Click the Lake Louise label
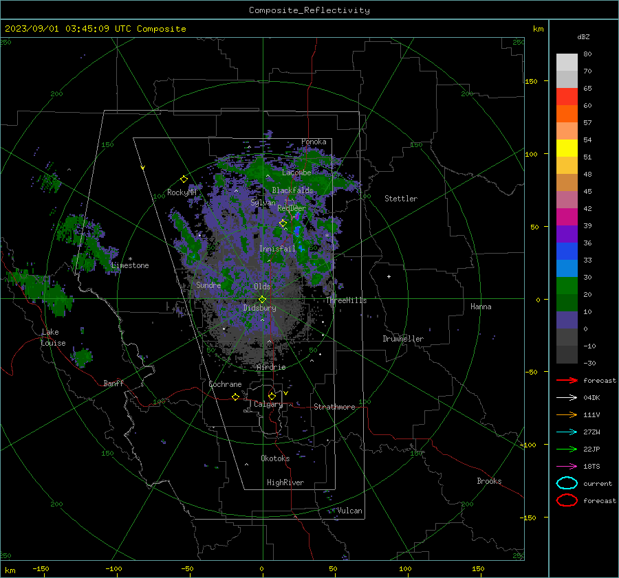Viewport: 619px width, 578px height. pos(53,337)
